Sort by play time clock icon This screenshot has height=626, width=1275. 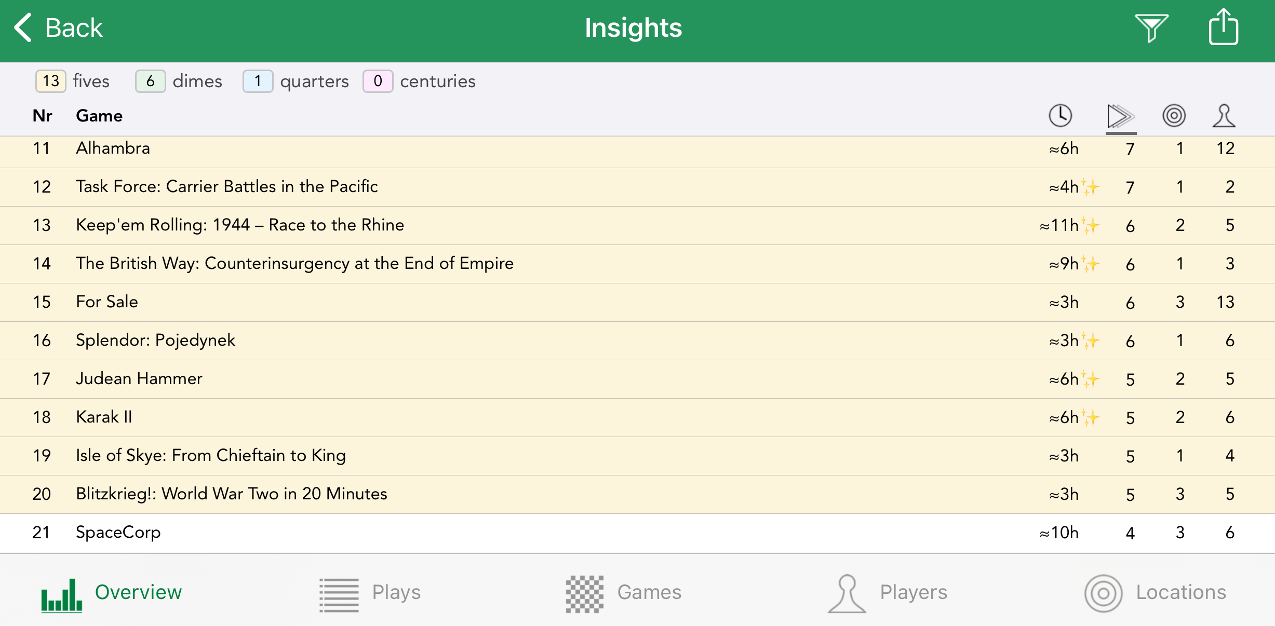click(x=1060, y=115)
